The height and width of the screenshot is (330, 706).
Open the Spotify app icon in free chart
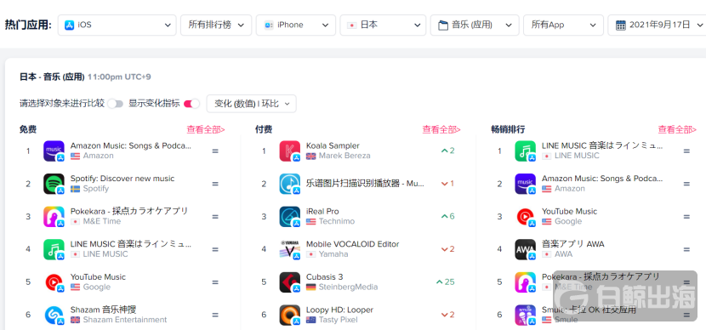pyautogui.click(x=54, y=184)
